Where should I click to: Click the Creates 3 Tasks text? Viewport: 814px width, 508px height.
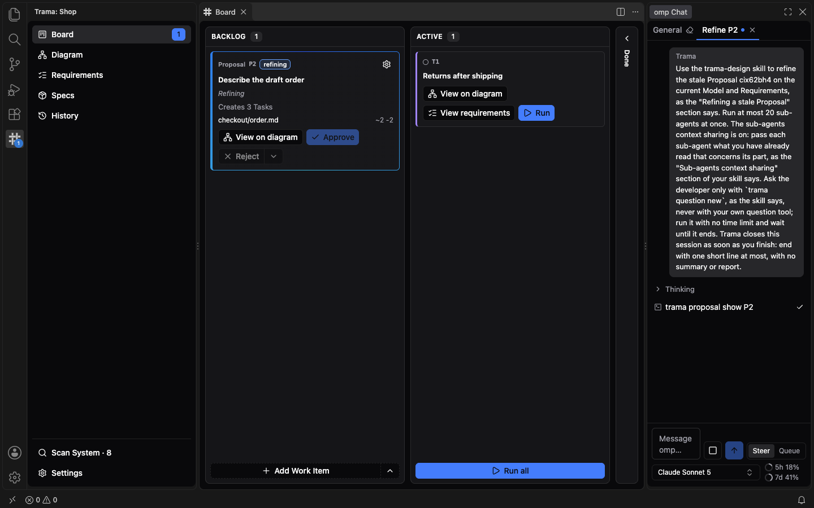coord(245,107)
